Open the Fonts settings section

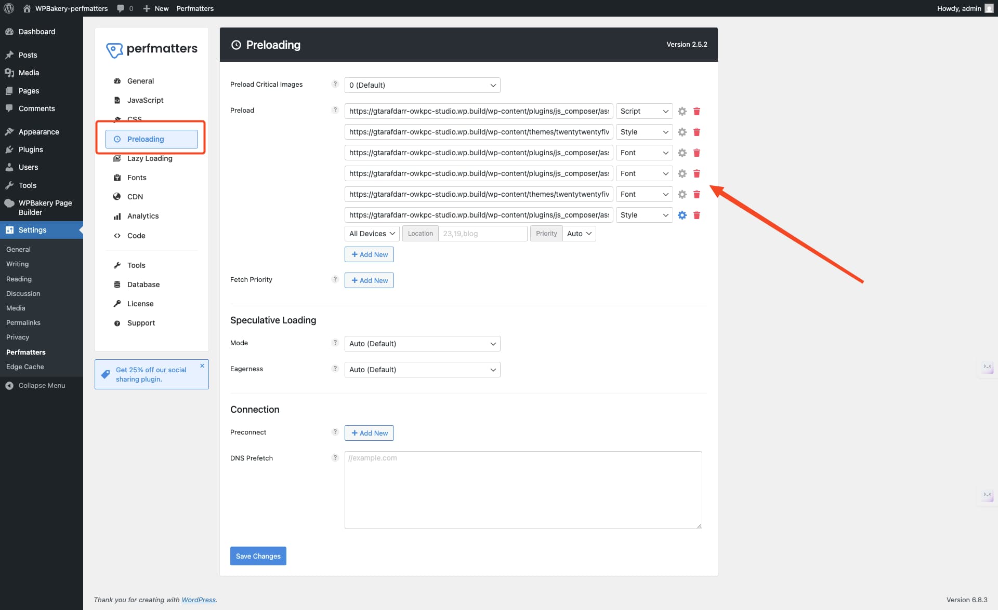(137, 177)
